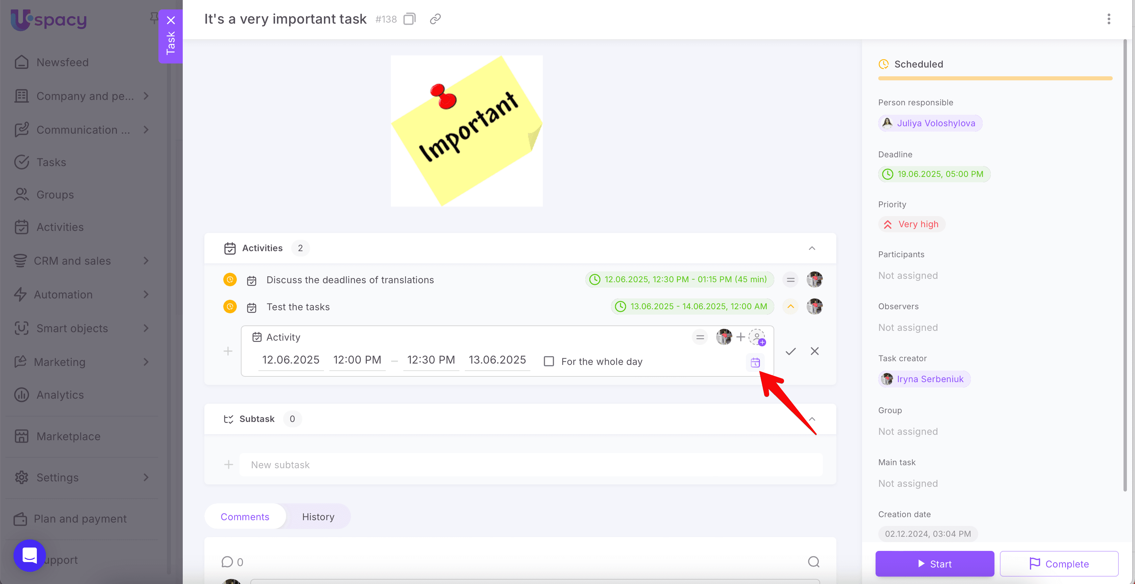The image size is (1135, 584).
Task: Open Tasks in the sidebar
Action: pyautogui.click(x=51, y=162)
